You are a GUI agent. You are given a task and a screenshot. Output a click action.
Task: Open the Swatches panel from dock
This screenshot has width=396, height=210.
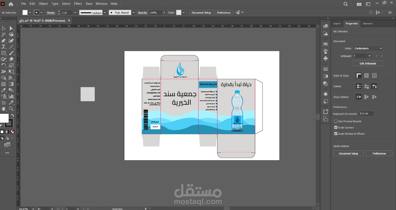tap(325, 44)
